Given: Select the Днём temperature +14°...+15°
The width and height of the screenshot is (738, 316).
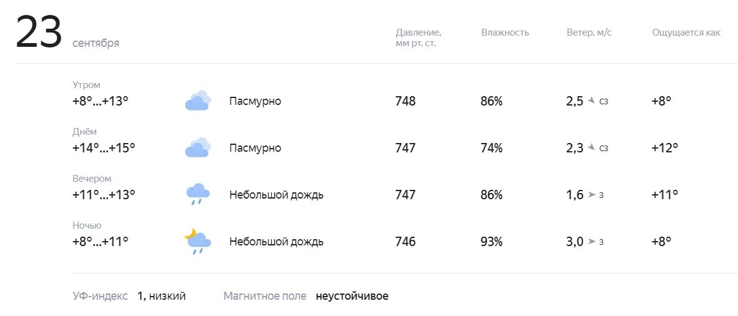Looking at the screenshot, I should (x=104, y=148).
